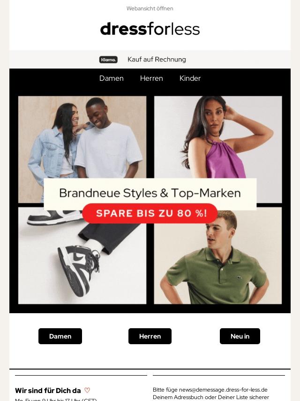300x401 pixels.
Task: Click the Bitte füge Adressbuch notice text
Action: [x=211, y=393]
